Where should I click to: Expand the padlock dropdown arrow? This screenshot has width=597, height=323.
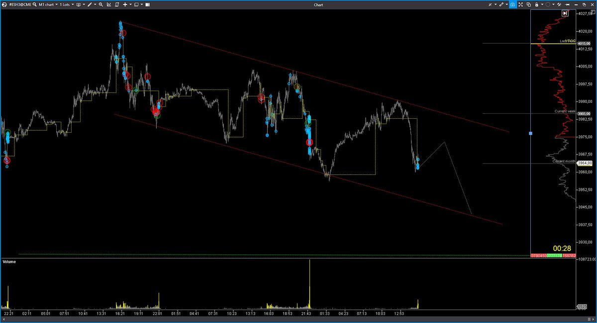point(542,4)
